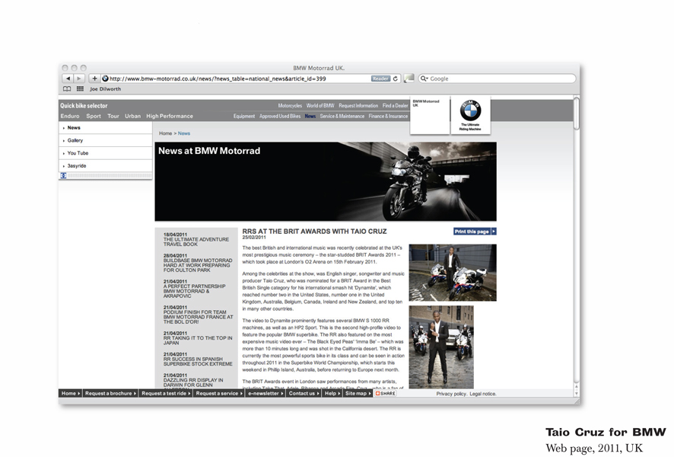674x457 pixels.
Task: Select the Enduro bike category
Action: pos(70,117)
